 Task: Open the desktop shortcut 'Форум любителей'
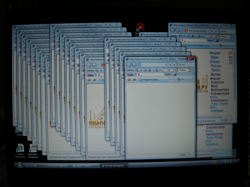(x=20, y=149)
